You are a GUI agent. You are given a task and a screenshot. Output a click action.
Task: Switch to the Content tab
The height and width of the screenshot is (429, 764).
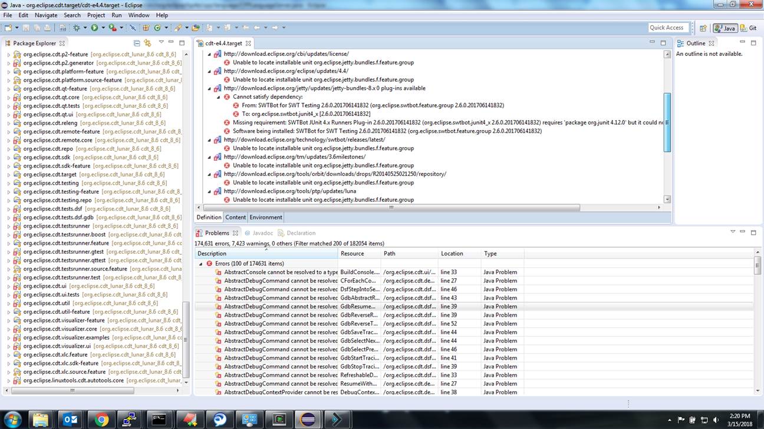coord(235,217)
